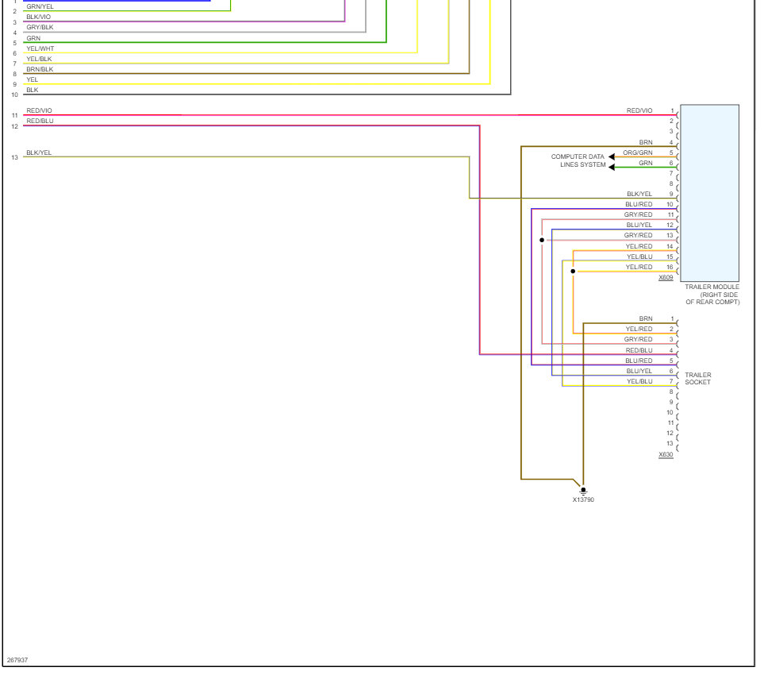Click the TRAILER MODULE caption text
The height and width of the screenshot is (675, 764).
712,295
